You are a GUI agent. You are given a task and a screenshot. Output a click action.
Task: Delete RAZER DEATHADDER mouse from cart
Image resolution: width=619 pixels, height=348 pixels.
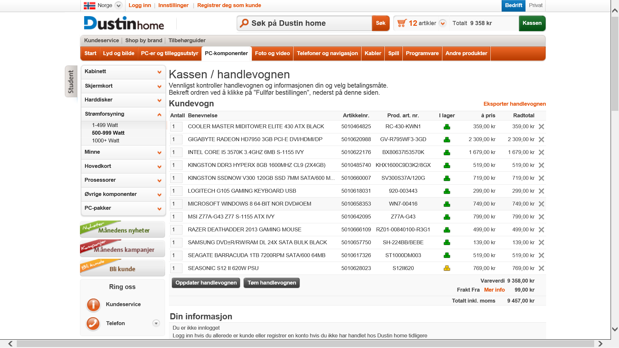tap(542, 230)
